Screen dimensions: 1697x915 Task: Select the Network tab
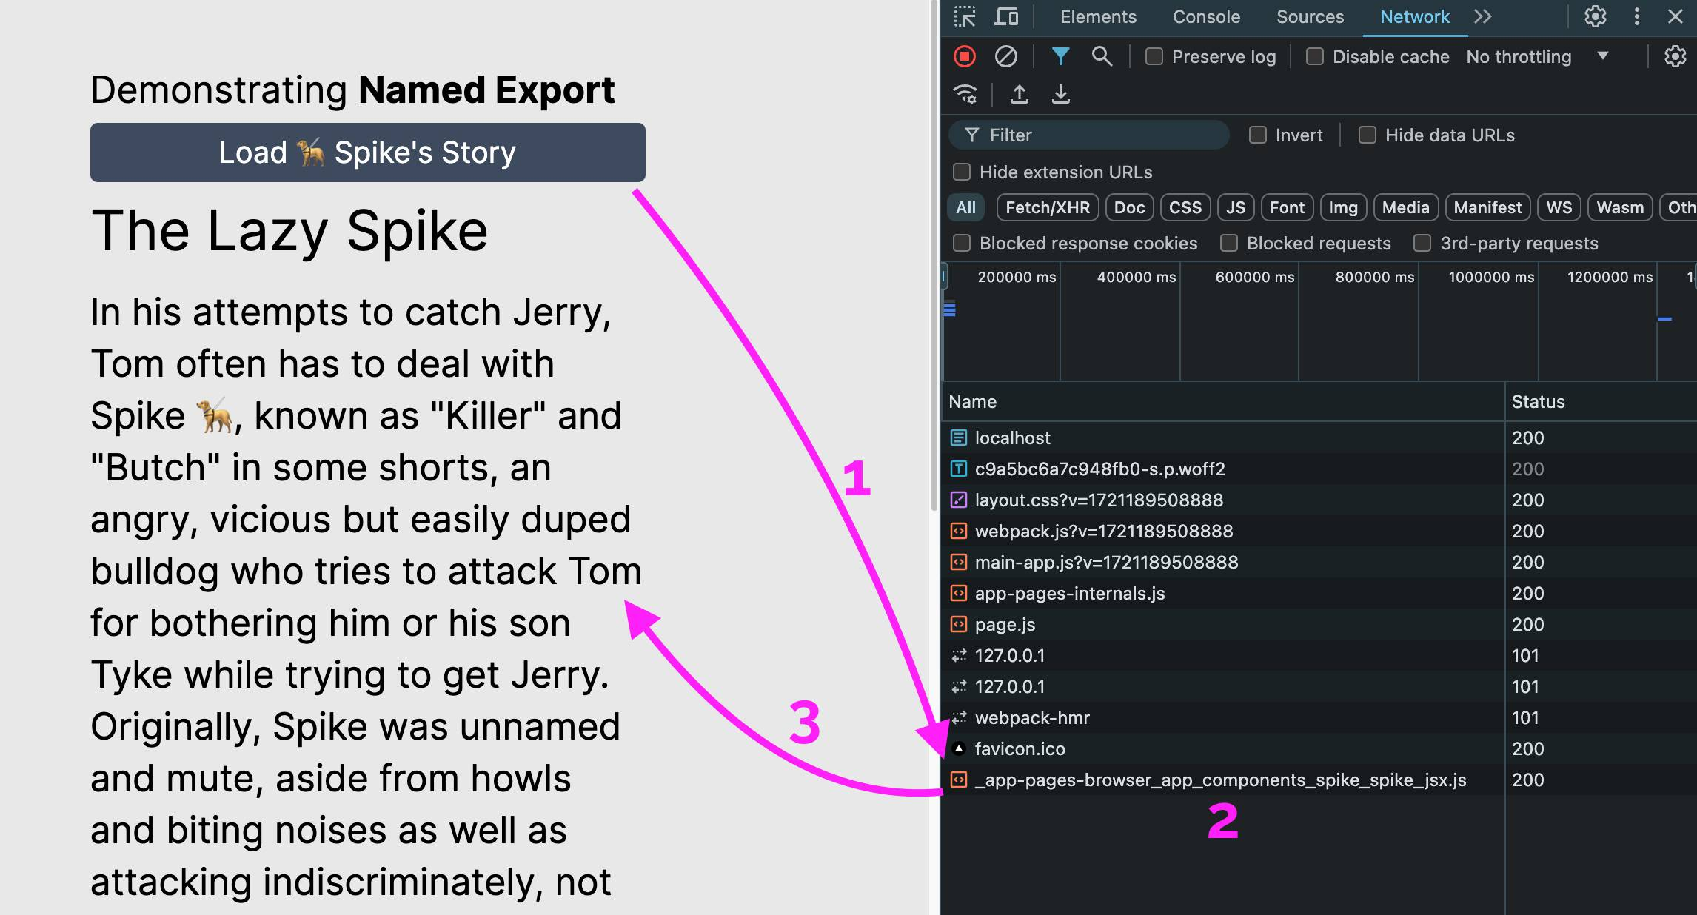(x=1414, y=16)
